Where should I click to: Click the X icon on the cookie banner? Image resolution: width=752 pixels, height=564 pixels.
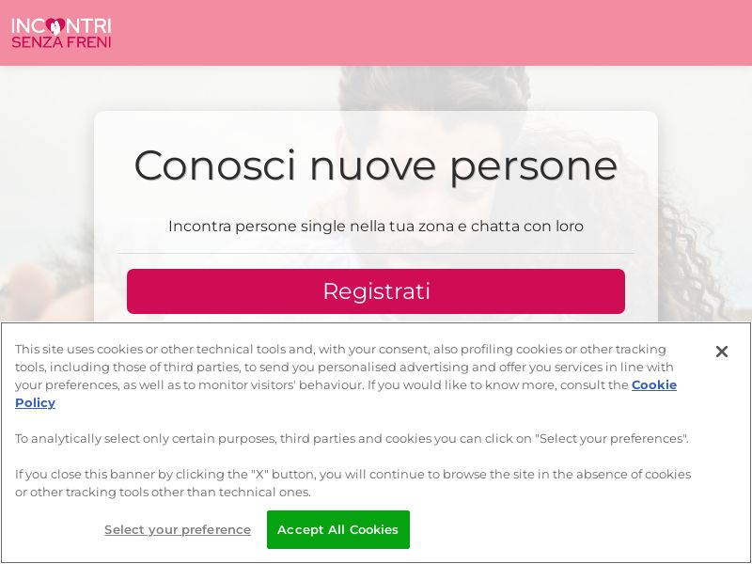[722, 352]
